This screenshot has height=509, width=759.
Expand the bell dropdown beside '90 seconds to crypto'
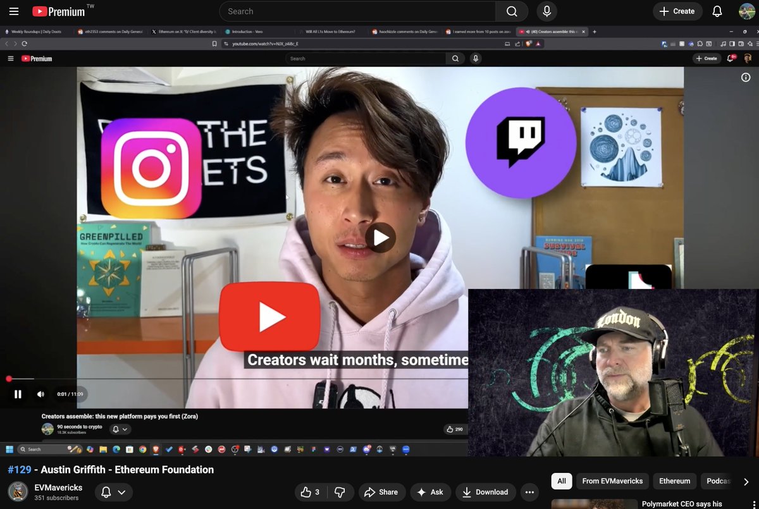[120, 429]
